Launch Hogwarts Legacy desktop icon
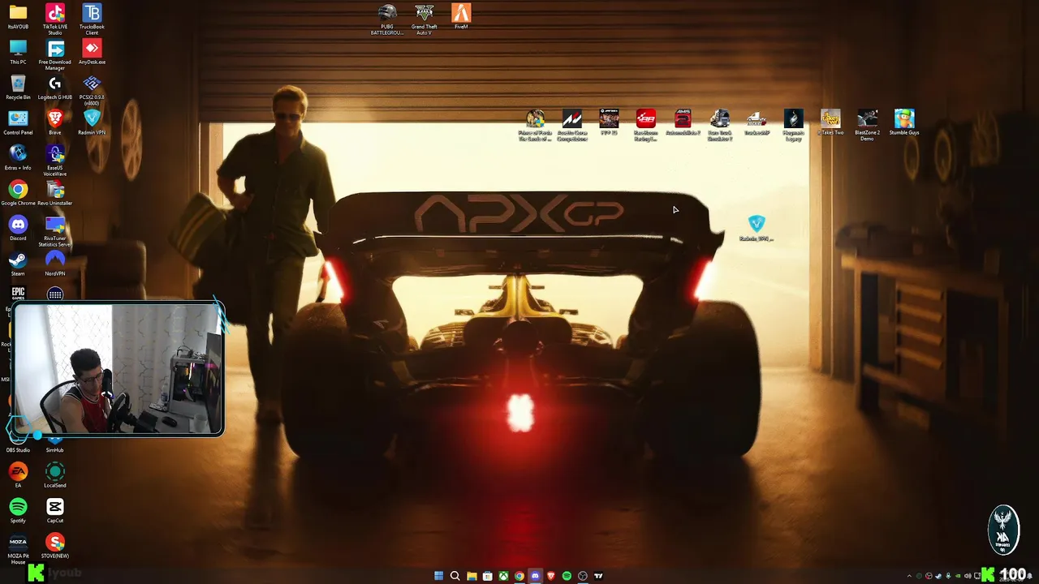 [793, 125]
